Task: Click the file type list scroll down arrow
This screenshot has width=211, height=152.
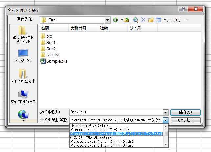Action: 166,145
